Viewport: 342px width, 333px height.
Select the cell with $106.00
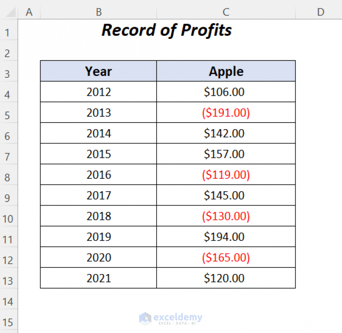pos(226,92)
